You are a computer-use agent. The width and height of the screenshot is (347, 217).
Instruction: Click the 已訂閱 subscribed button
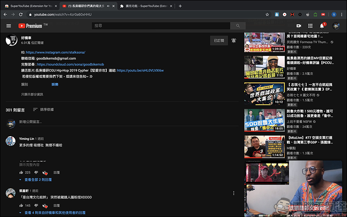(219, 40)
